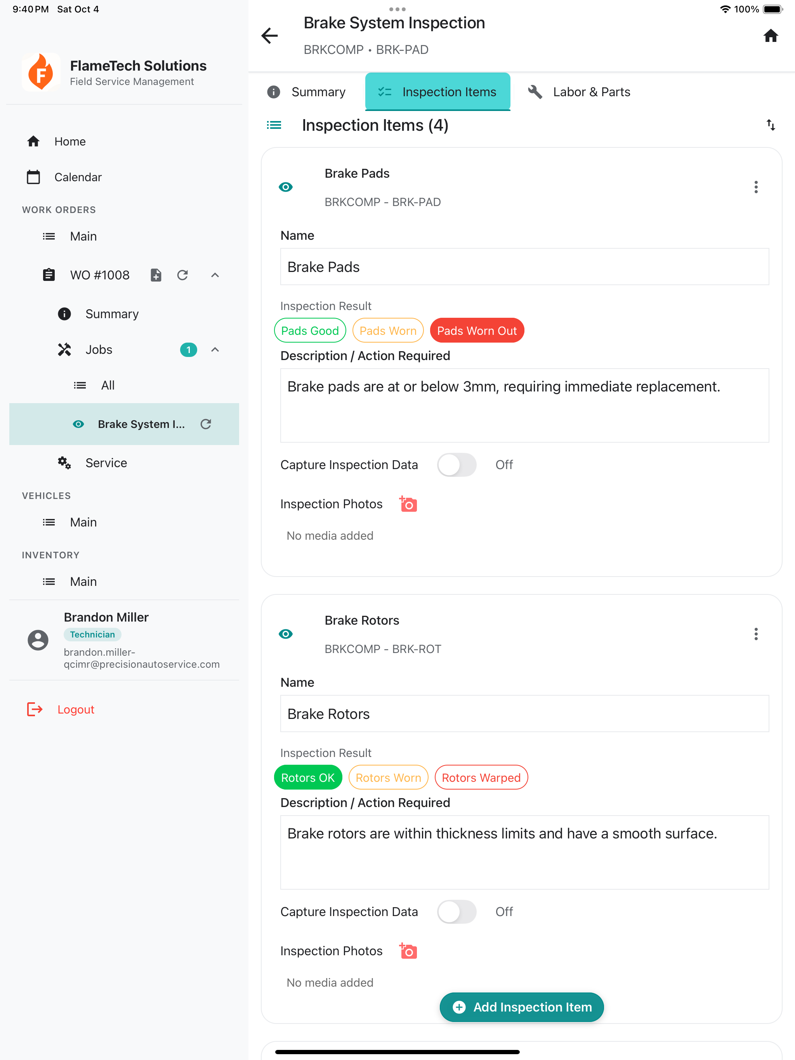
Task: Click the sort order arrows icon
Action: (770, 125)
